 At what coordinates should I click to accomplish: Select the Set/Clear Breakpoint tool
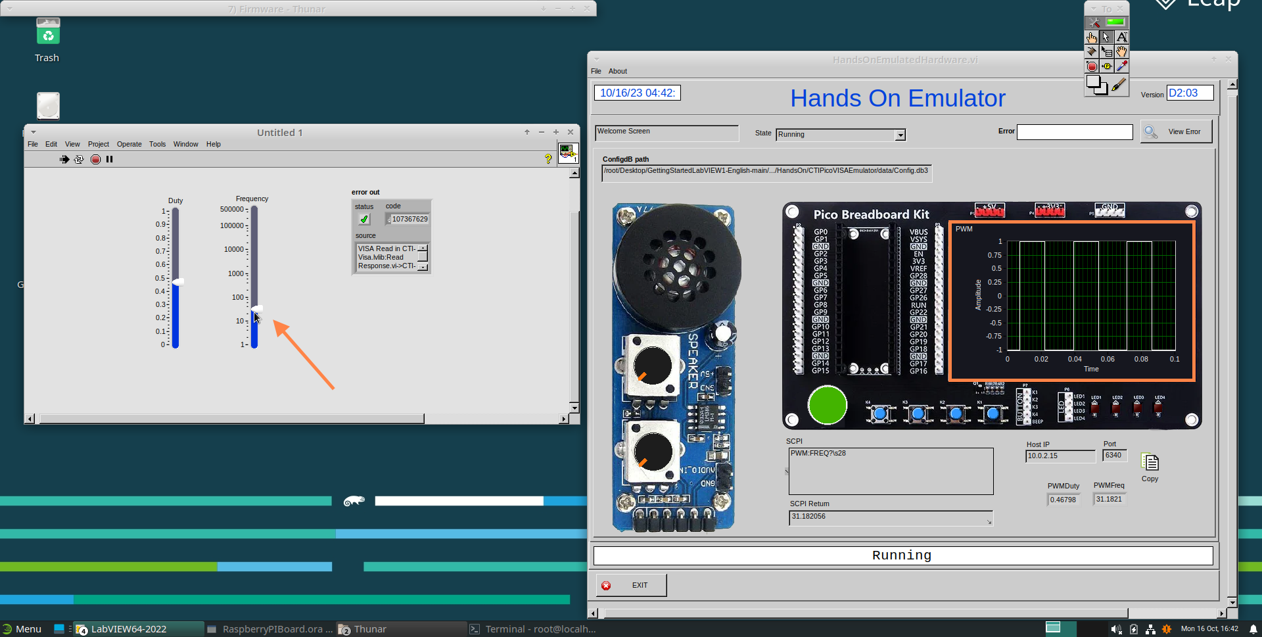(1092, 66)
